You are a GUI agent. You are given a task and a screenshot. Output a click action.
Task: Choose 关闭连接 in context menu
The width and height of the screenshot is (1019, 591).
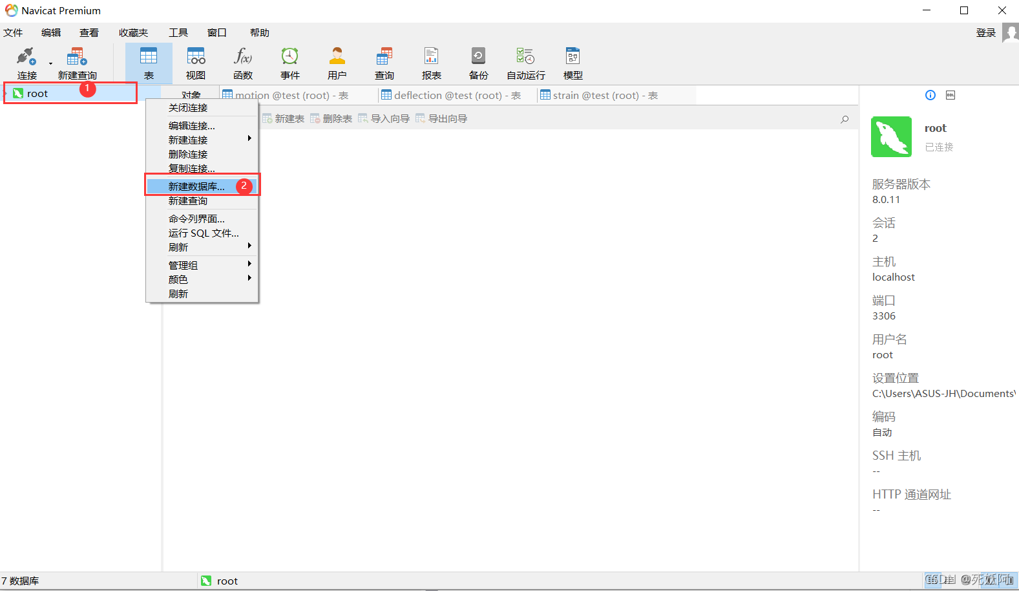point(202,107)
